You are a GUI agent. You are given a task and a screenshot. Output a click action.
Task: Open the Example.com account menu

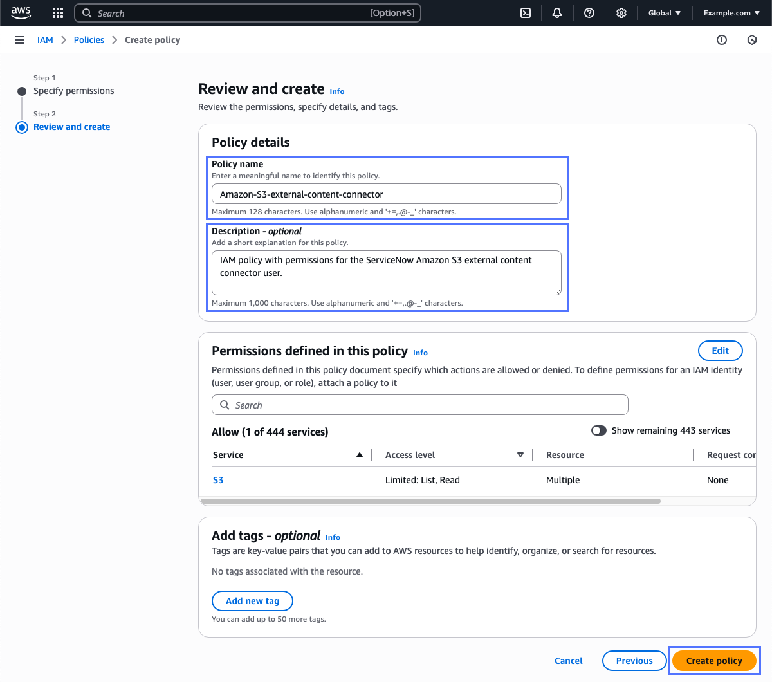tap(732, 13)
